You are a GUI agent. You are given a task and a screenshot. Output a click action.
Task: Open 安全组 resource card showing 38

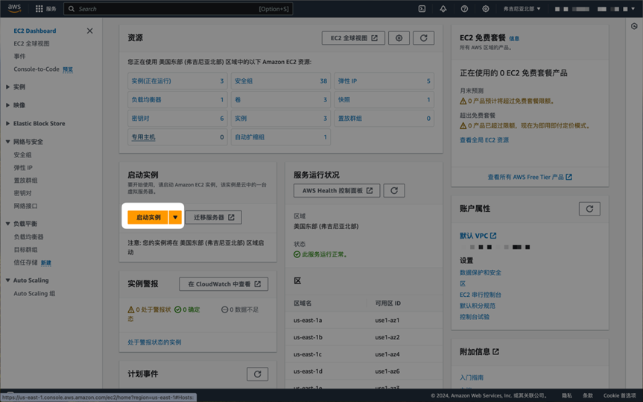(281, 81)
